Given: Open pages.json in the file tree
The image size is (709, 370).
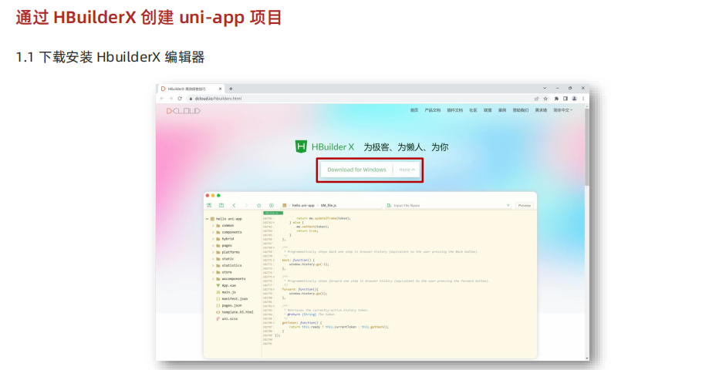Looking at the screenshot, I should pos(228,305).
